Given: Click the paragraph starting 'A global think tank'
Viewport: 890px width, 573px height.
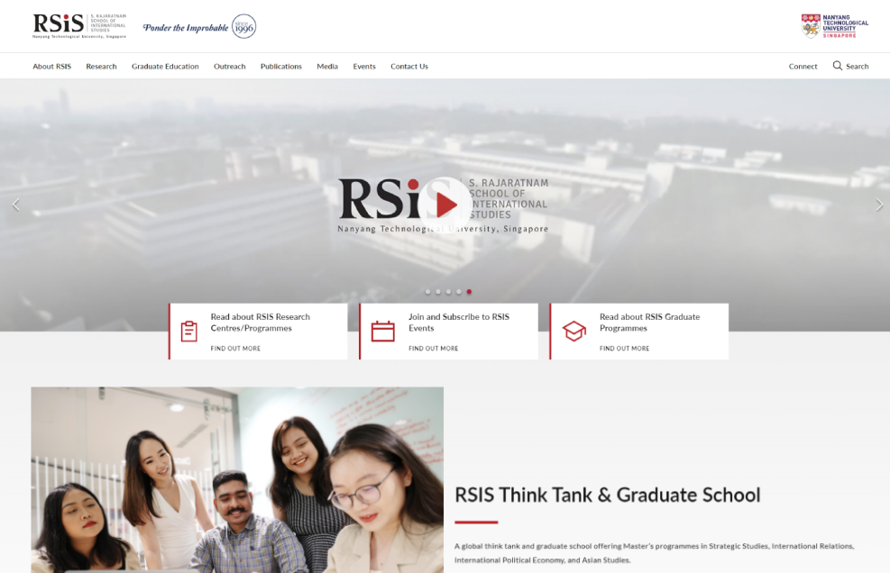Looking at the screenshot, I should (655, 553).
